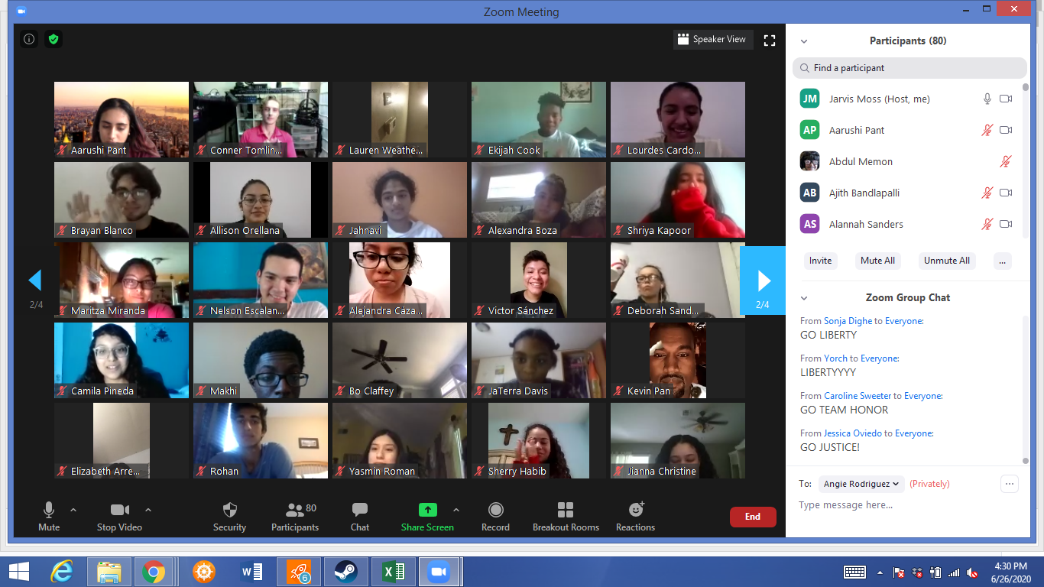1044x587 pixels.
Task: Open Breakout Rooms
Action: [x=566, y=517]
